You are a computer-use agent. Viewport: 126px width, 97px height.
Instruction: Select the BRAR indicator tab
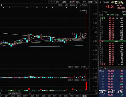click(x=26, y=96)
